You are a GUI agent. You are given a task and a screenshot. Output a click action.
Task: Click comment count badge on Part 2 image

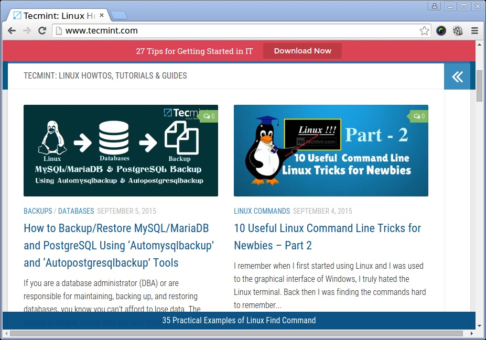point(419,116)
